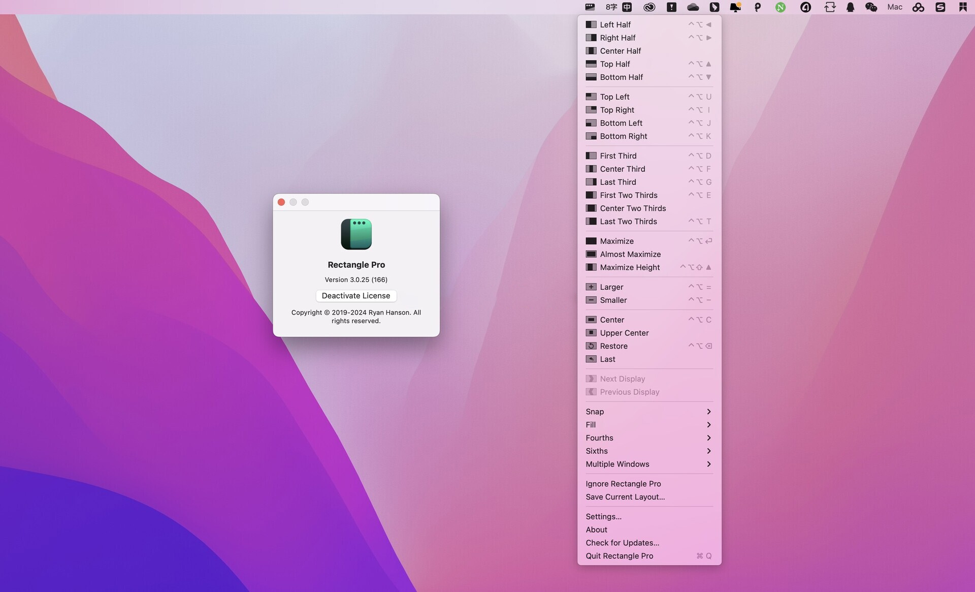Click the Rectangle Pro app icon in About window
The height and width of the screenshot is (592, 975).
point(355,234)
